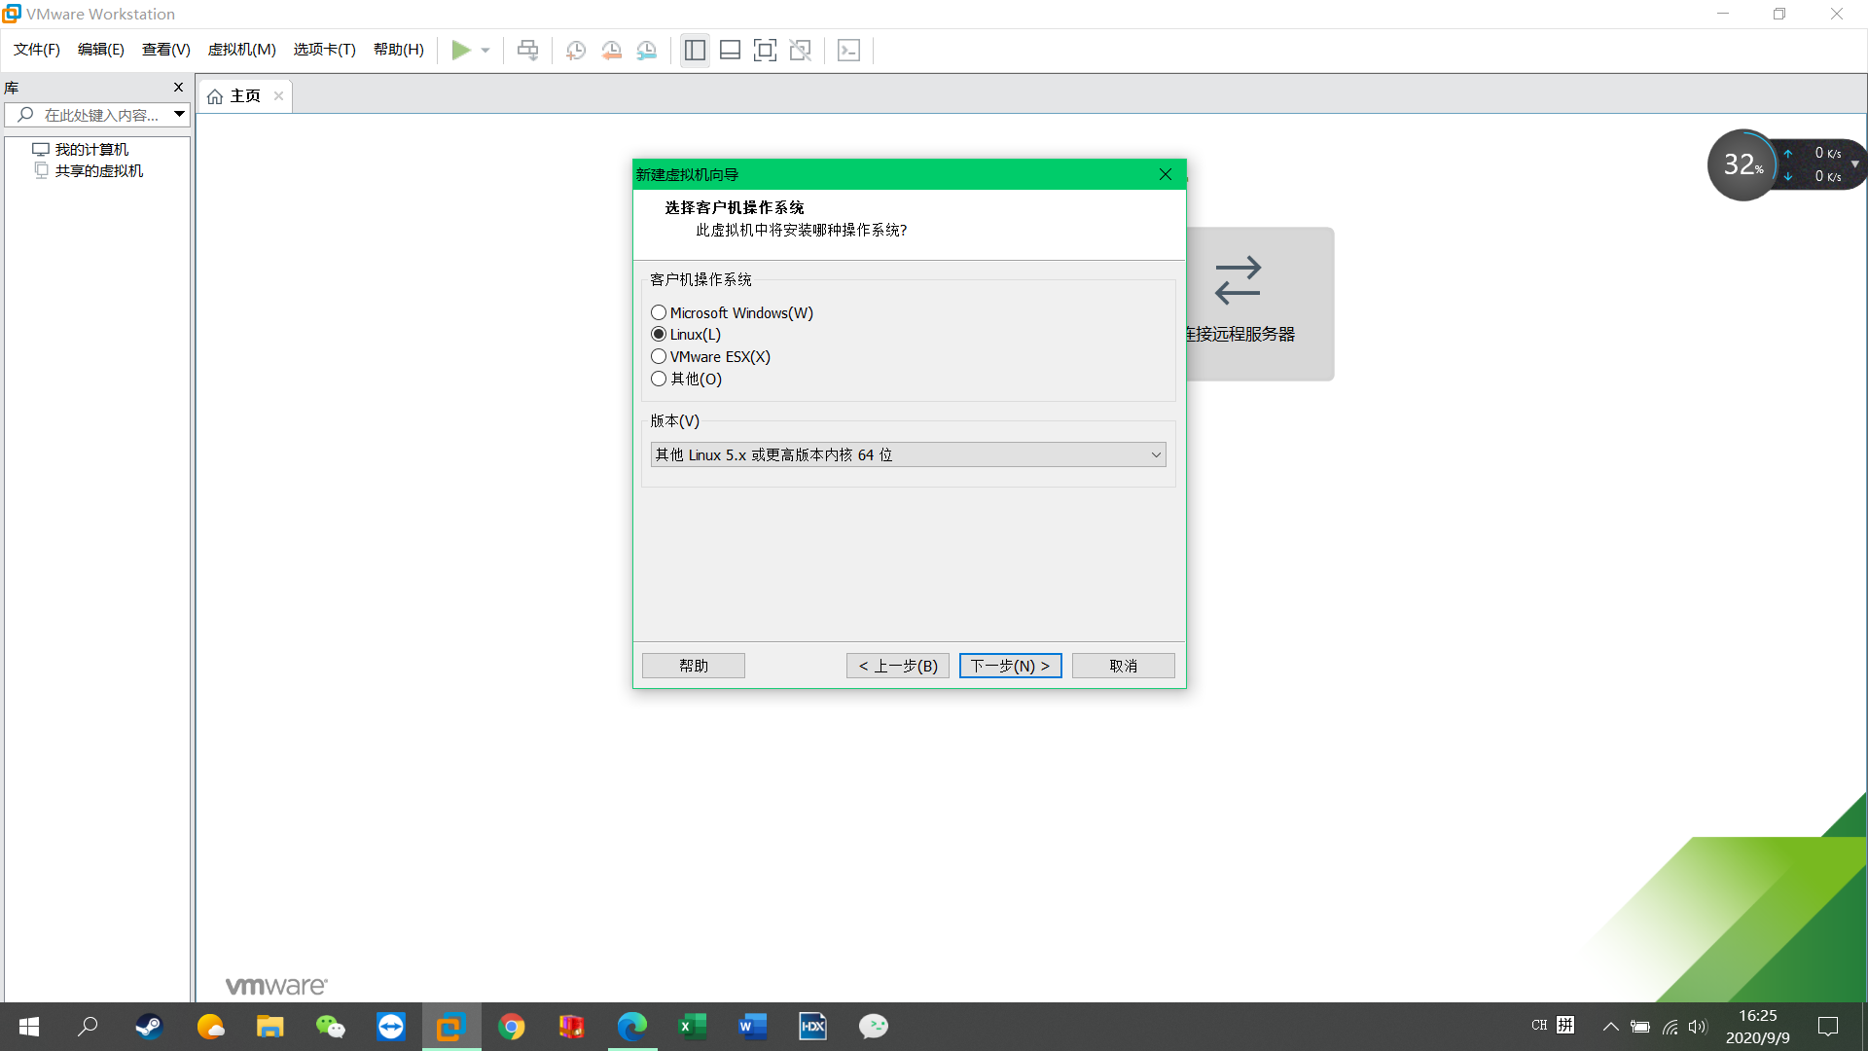
Task: Close the 新建虚拟机向导 dialog
Action: (1166, 174)
